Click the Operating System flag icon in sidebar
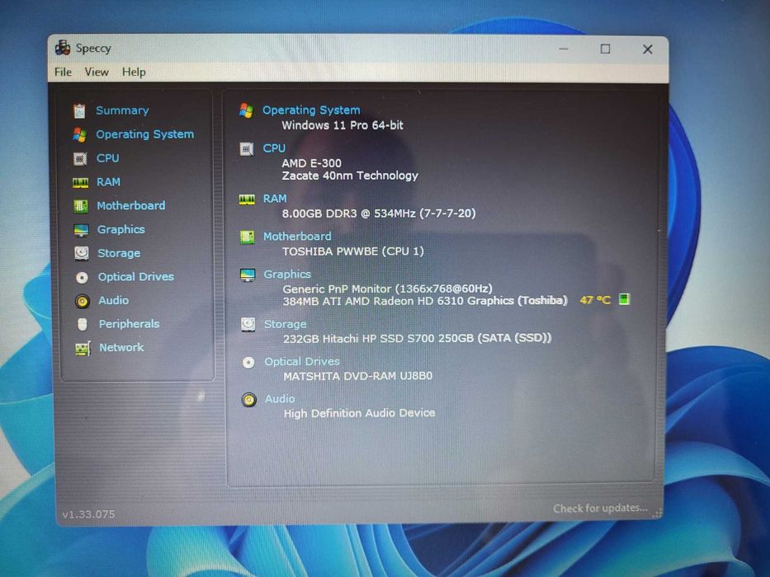Viewport: 770px width, 577px height. point(79,134)
